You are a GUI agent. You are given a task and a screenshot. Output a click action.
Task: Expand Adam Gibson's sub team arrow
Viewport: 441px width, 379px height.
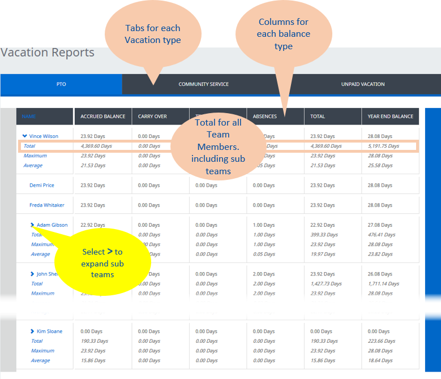[x=32, y=225]
